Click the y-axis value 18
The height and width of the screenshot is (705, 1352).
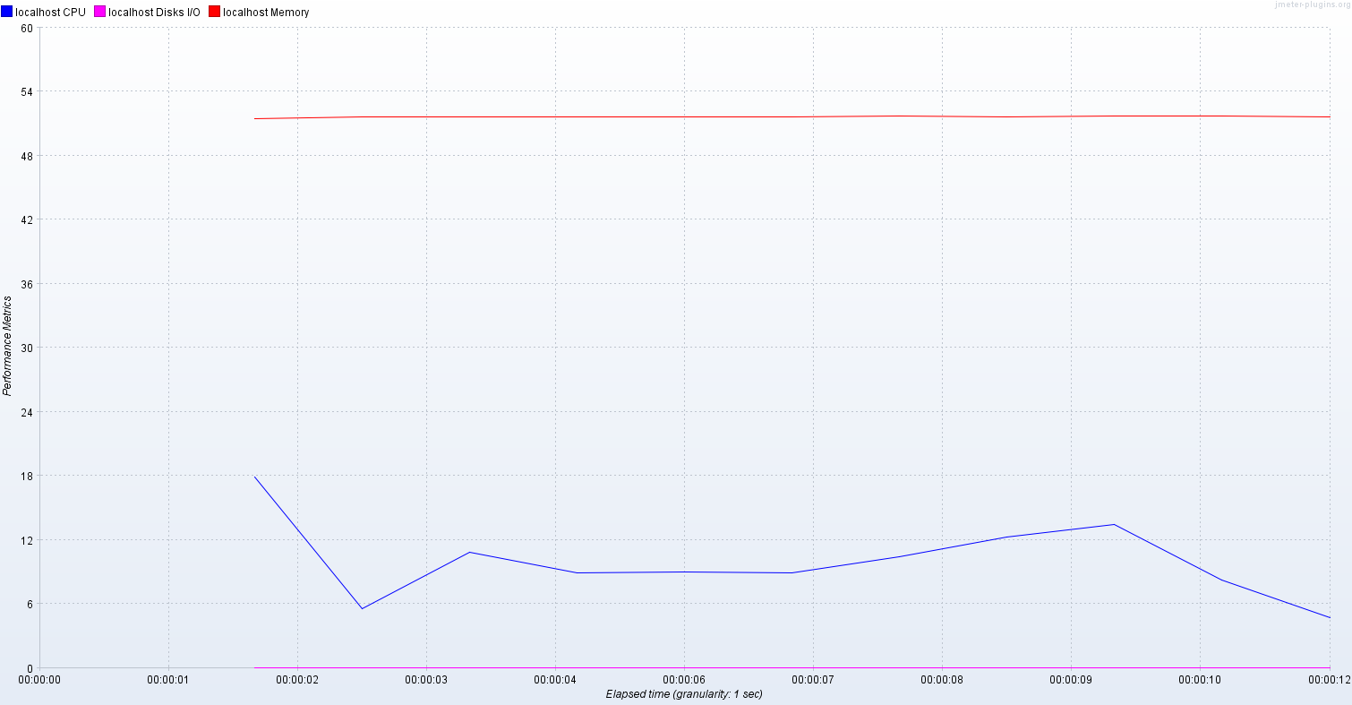click(x=26, y=476)
